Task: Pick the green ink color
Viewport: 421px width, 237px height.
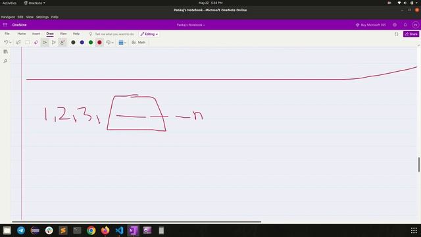Action: click(91, 42)
